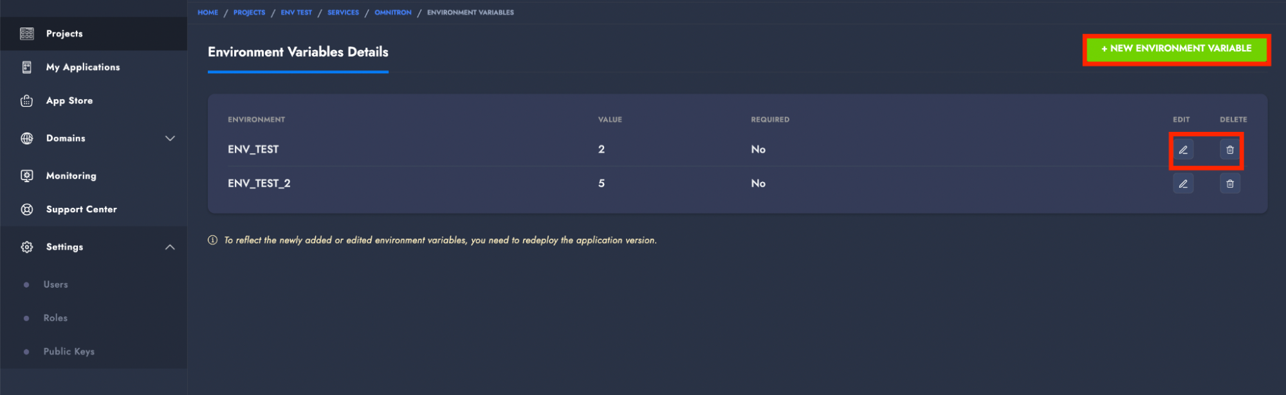Image resolution: width=1286 pixels, height=395 pixels.
Task: Navigate to HOME breadcrumb link
Action: [x=208, y=12]
